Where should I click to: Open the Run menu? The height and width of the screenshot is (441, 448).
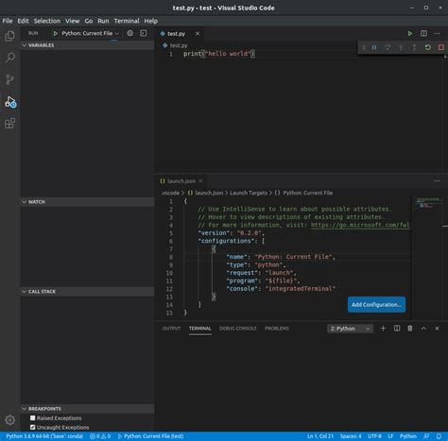pos(103,21)
